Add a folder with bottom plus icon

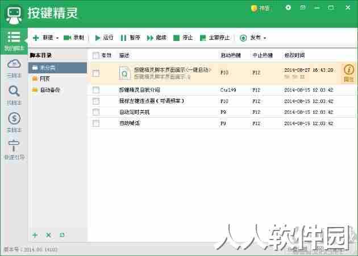35,235
